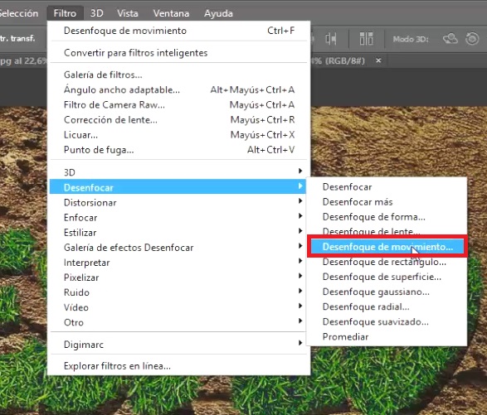The width and height of the screenshot is (487, 415).
Task: Close the document tab (RGB/8#)
Action: tap(378, 60)
